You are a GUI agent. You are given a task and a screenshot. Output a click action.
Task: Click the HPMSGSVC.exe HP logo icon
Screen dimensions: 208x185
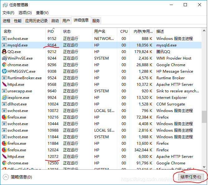[x=4, y=71]
